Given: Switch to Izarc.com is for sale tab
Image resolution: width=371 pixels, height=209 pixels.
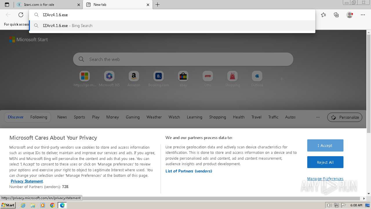Looking at the screenshot, I should 48,5.
